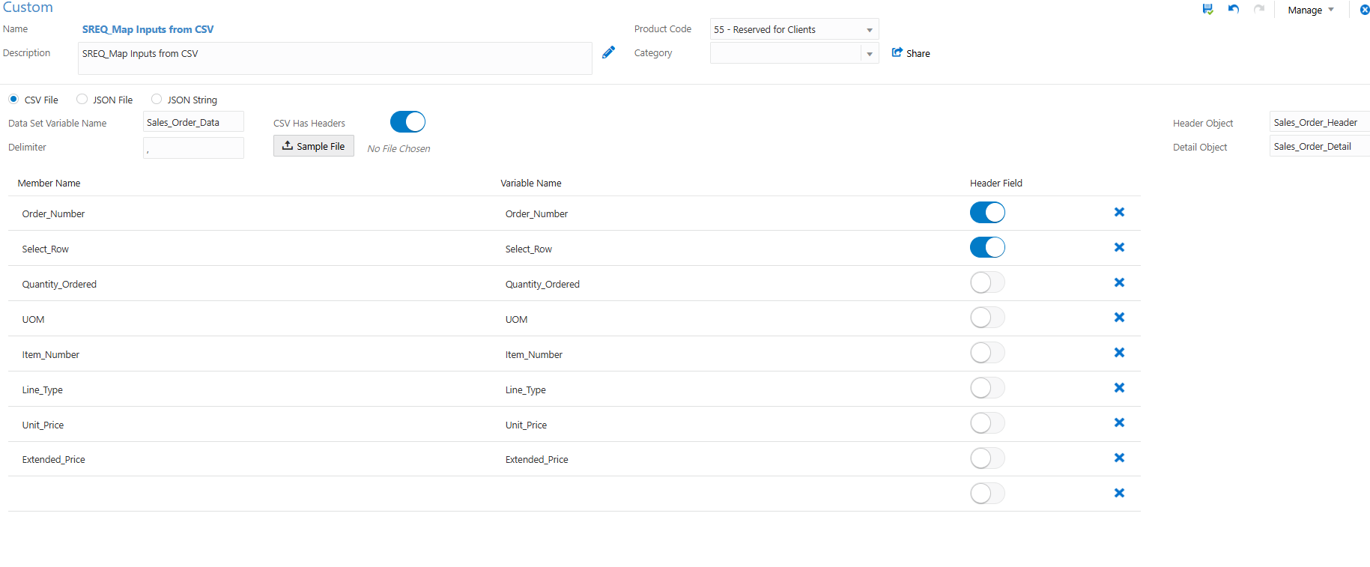1370x567 pixels.
Task: Enable Header Field for Quantity_Ordered
Action: [x=987, y=282]
